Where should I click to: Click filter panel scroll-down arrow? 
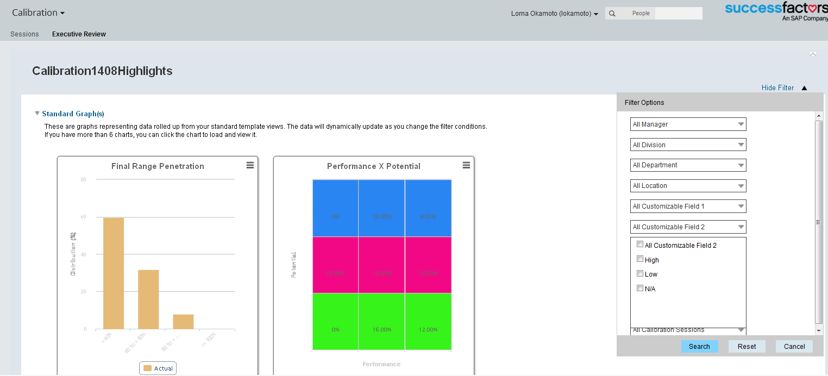click(x=819, y=330)
